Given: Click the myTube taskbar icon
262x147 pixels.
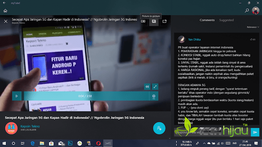Looking at the screenshot, I should point(108,143).
